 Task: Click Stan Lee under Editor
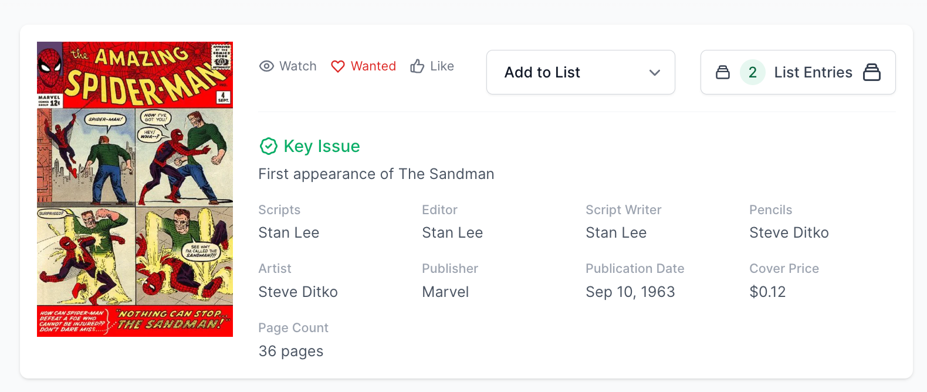coord(452,233)
